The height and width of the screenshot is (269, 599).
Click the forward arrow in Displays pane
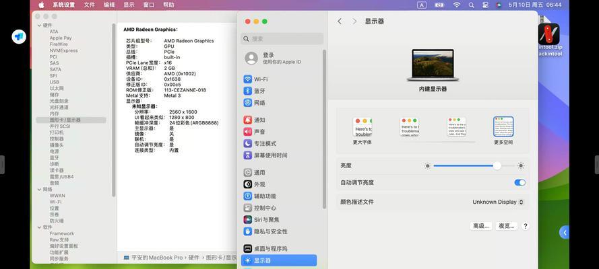click(x=354, y=22)
